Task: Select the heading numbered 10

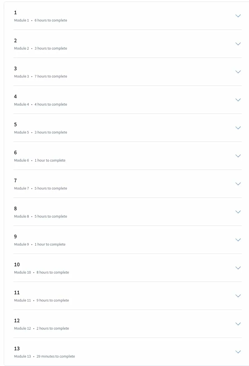Action: pos(17,265)
